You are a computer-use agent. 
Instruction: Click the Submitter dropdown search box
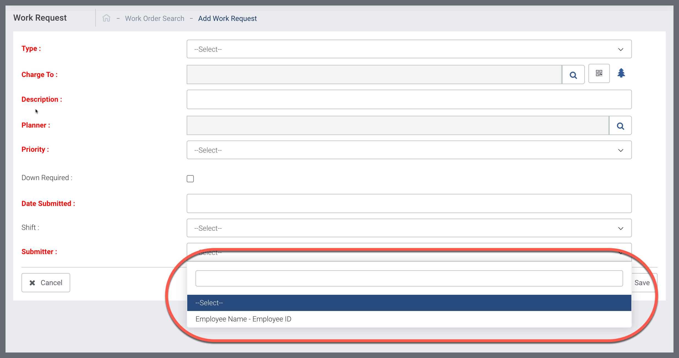click(x=409, y=278)
